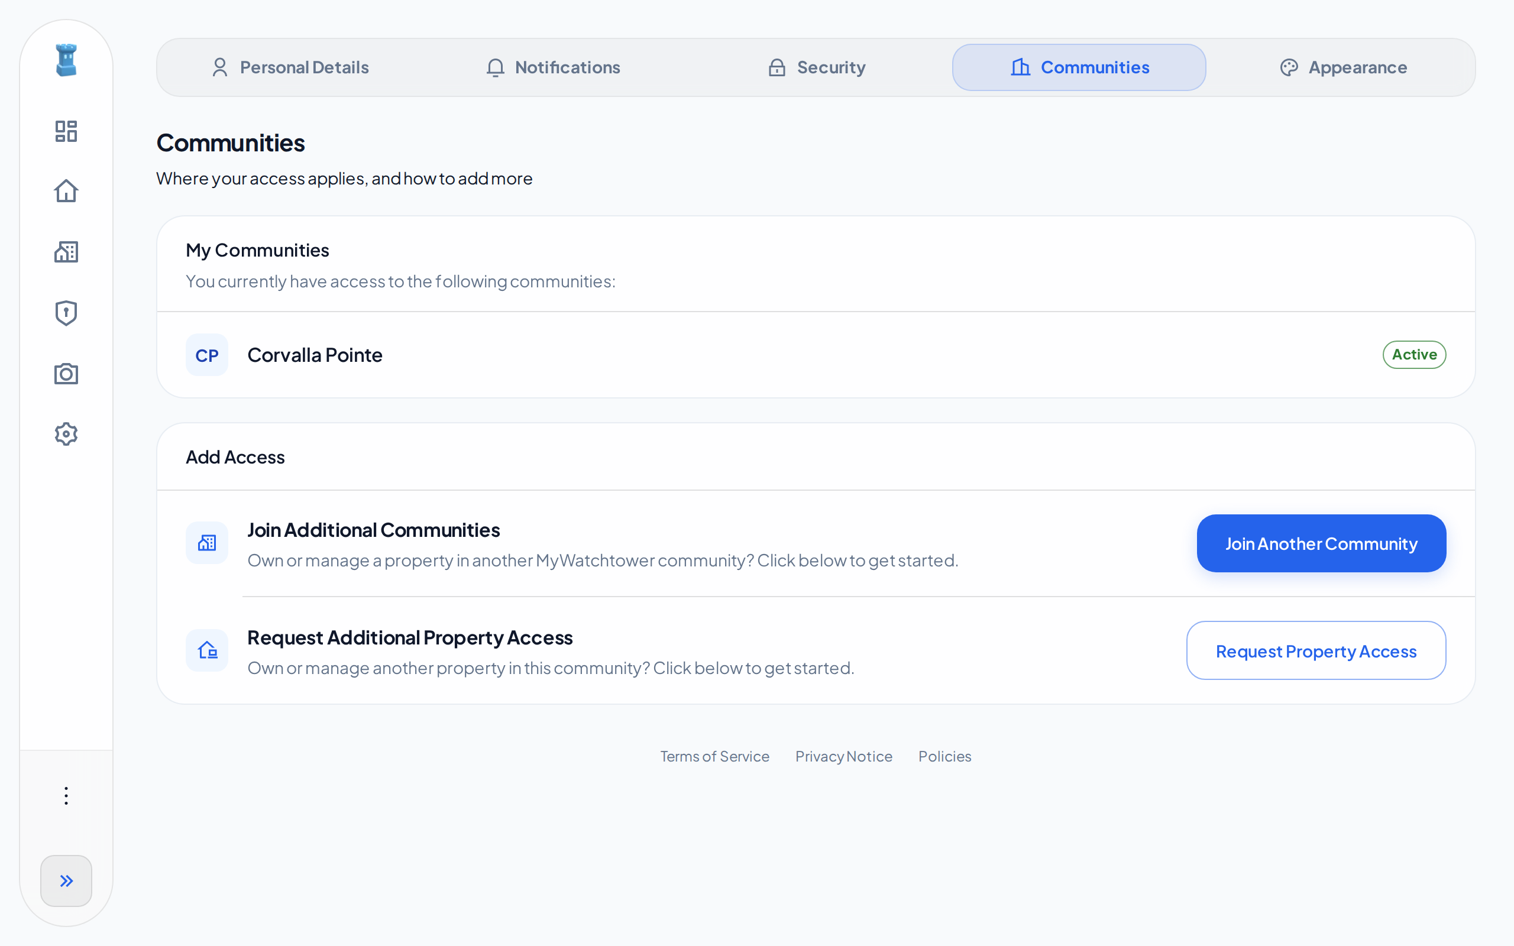Switch to the Security tab

816,67
